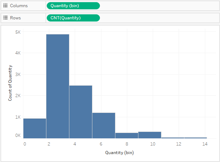Image resolution: width=220 pixels, height=162 pixels.
Task: Click the Columns shelf label
Action: click(19, 6)
